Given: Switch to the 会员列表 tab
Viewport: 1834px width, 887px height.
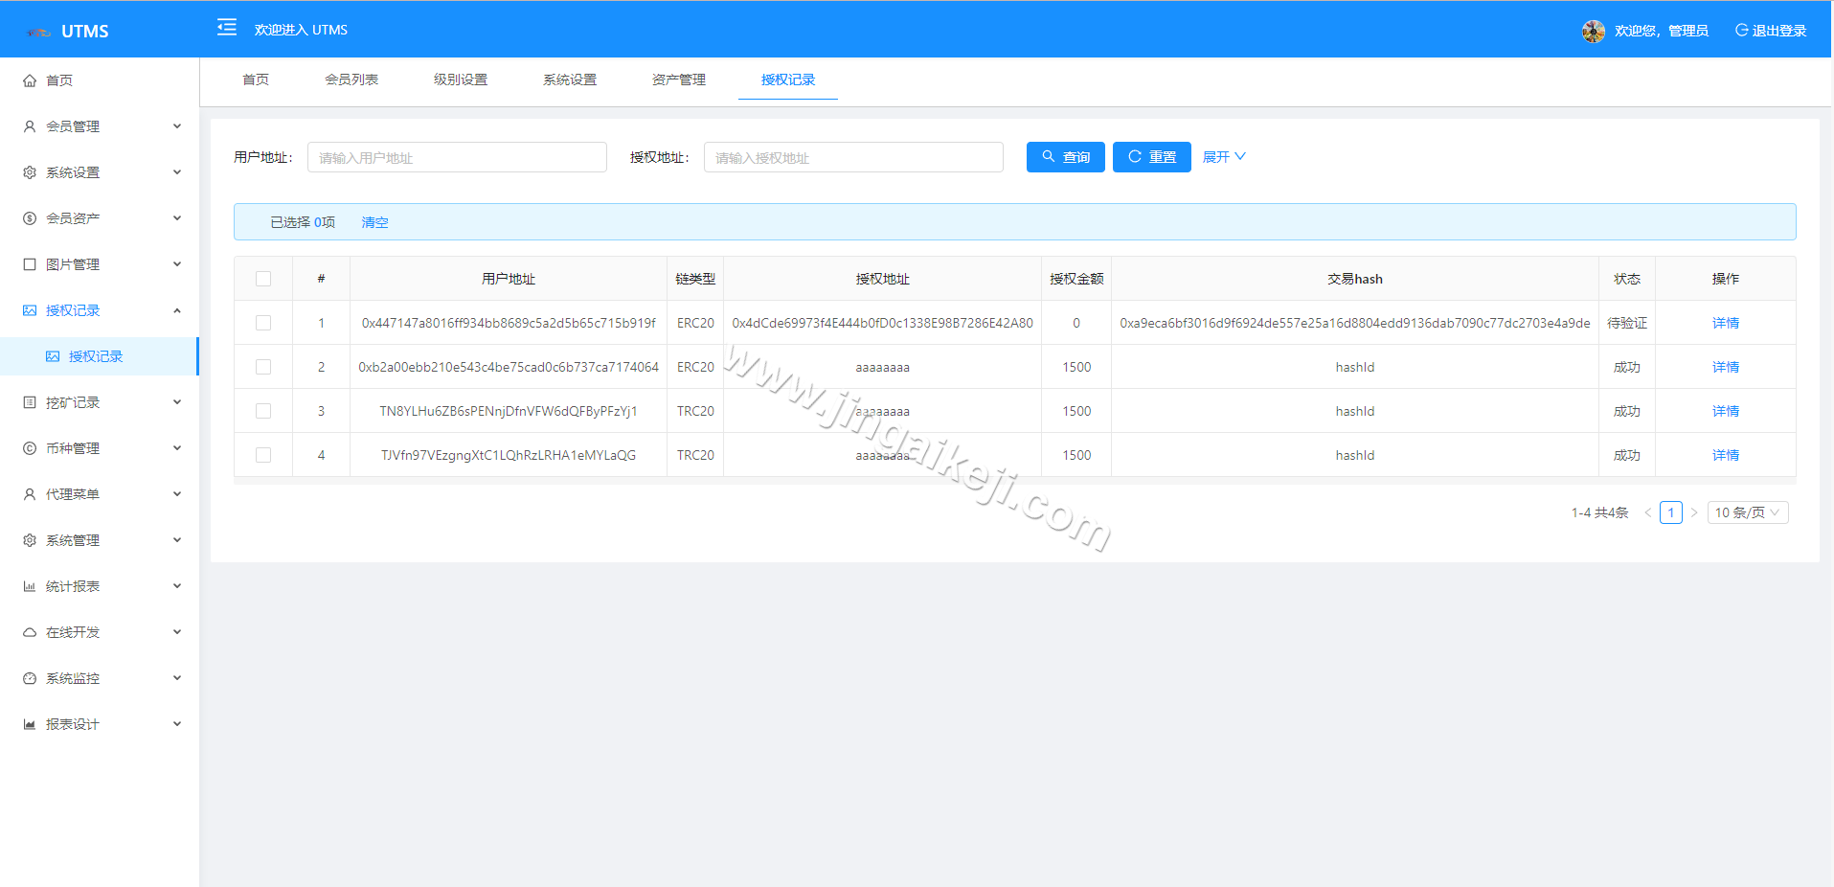Looking at the screenshot, I should 352,80.
